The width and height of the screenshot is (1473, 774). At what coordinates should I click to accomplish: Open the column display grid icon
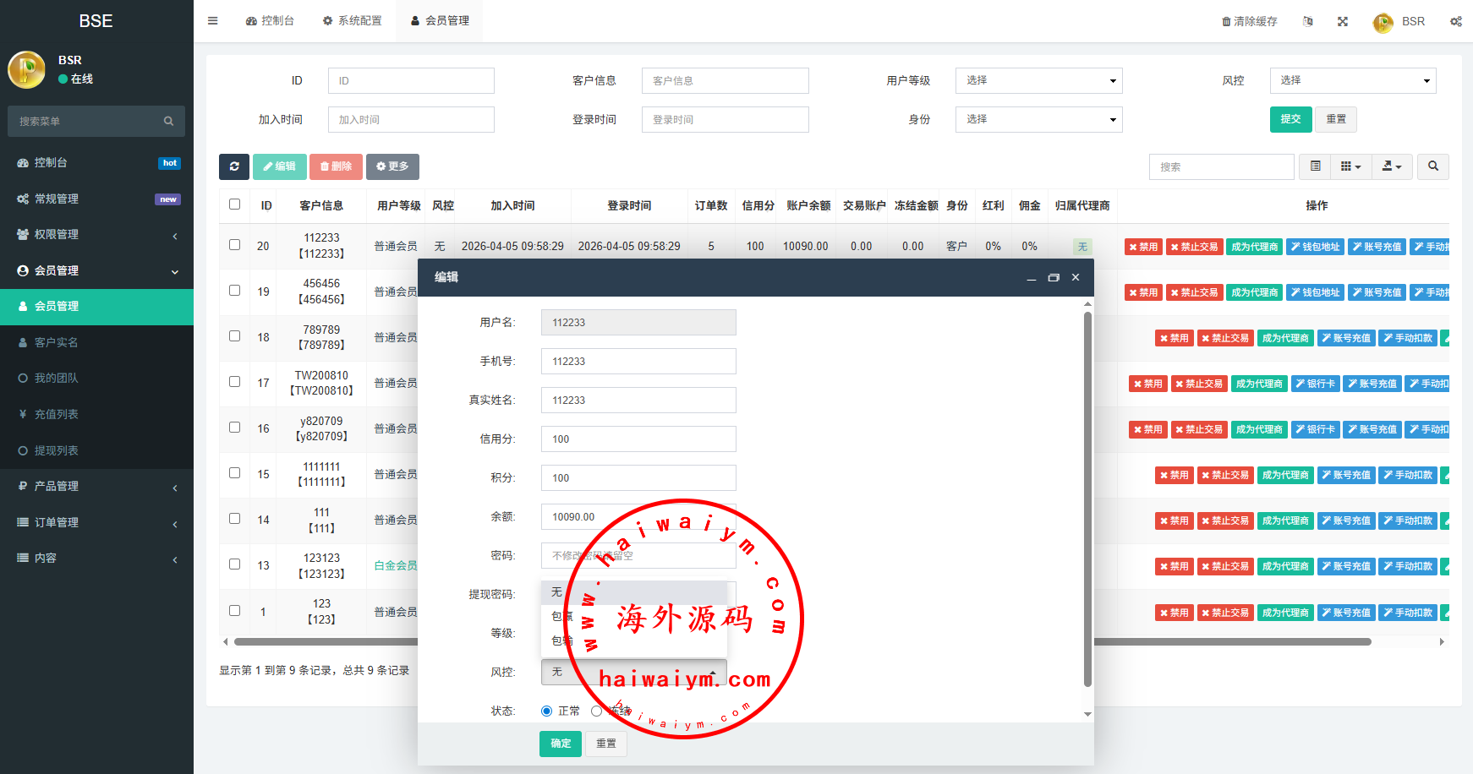[1350, 166]
